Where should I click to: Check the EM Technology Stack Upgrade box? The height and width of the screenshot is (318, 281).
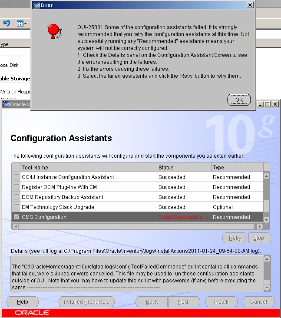(x=17, y=207)
